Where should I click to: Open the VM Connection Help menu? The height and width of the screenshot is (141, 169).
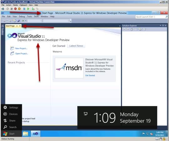click(36, 5)
